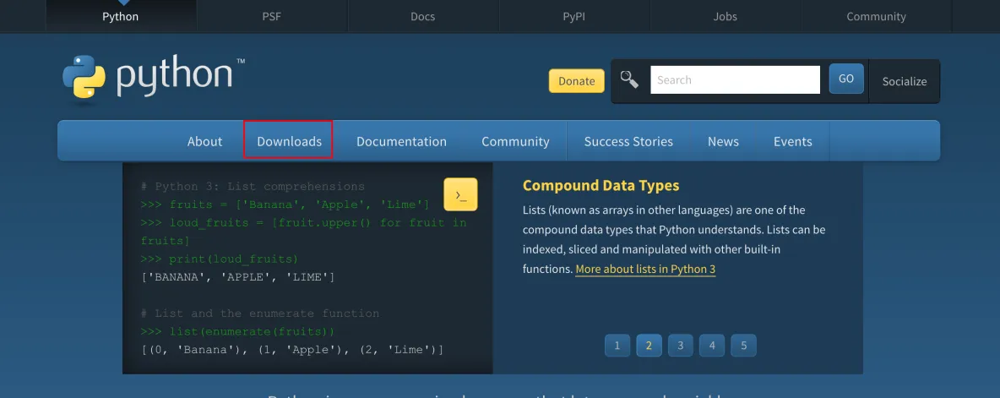Open the Community top bar tab

[x=877, y=17]
